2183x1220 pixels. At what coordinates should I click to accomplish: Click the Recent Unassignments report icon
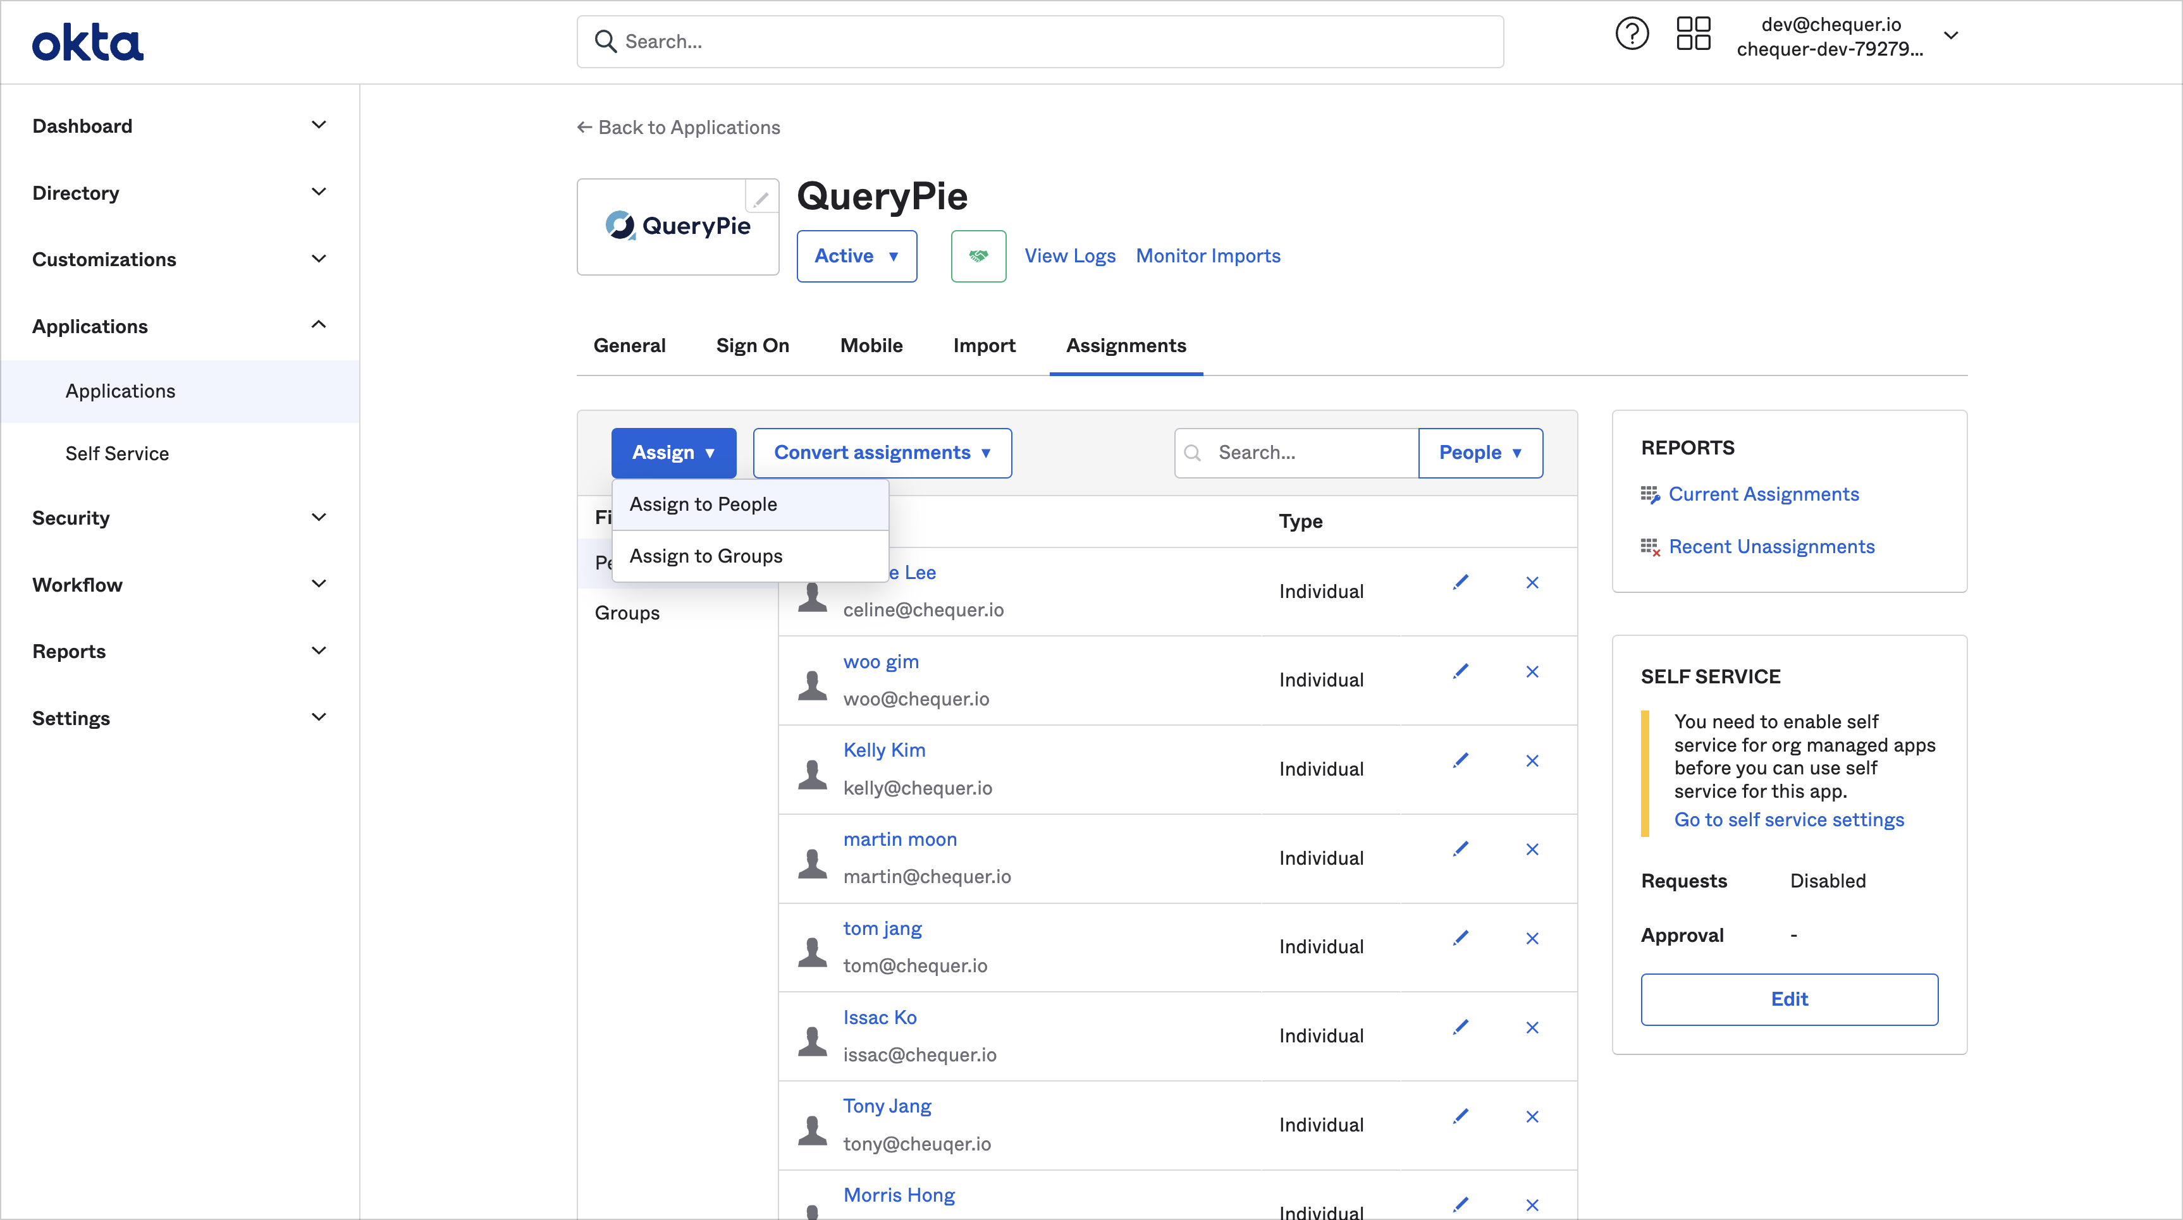[1650, 547]
